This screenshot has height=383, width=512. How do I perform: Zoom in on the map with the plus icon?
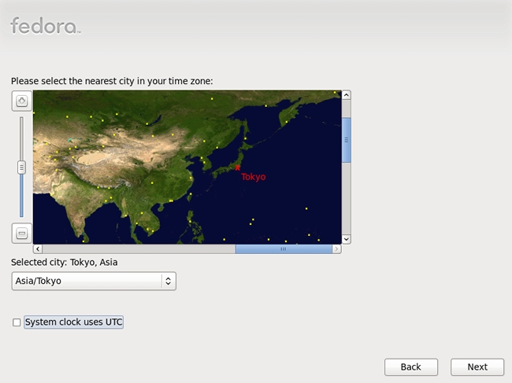[x=22, y=101]
